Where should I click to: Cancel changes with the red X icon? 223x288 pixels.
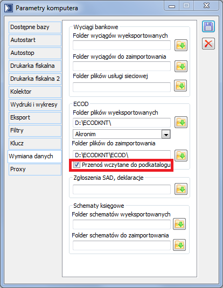tap(208, 44)
